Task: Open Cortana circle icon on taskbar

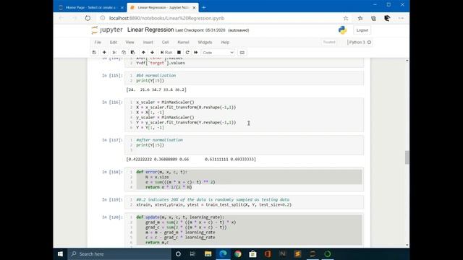Action: click(178, 253)
